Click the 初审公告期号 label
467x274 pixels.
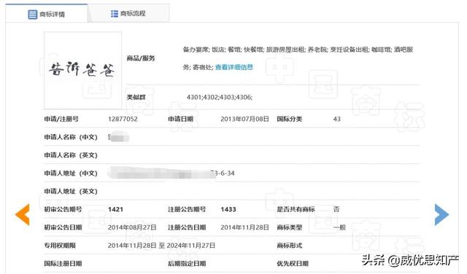tap(63, 209)
